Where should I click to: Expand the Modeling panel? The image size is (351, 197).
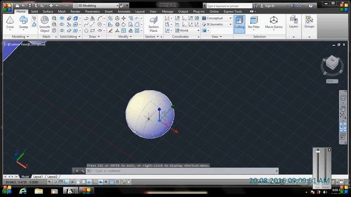[20, 37]
